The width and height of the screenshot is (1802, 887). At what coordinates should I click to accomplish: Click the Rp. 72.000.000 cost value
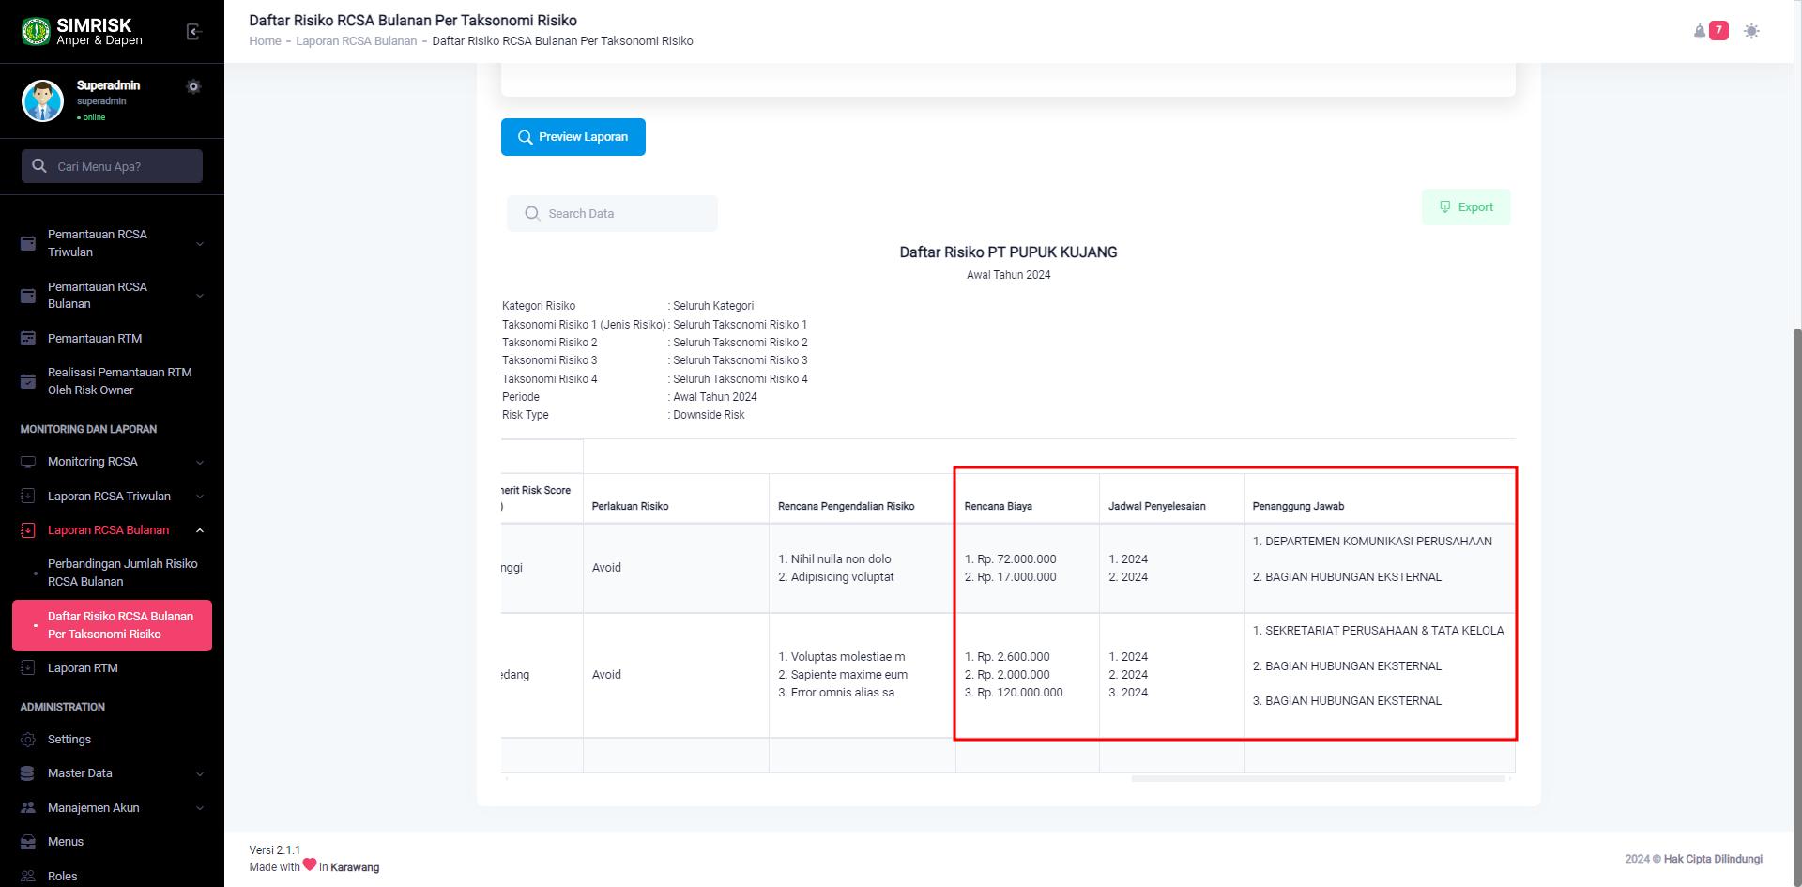click(x=1016, y=559)
